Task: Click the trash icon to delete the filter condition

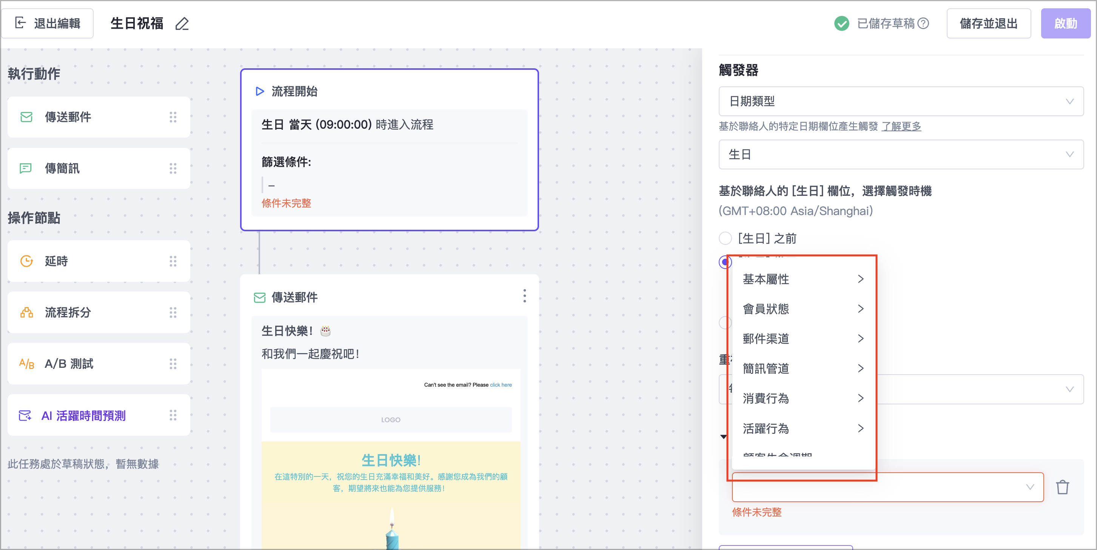Action: pyautogui.click(x=1062, y=487)
